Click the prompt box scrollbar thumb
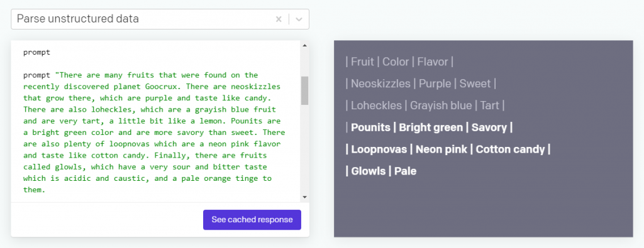644x248 pixels. click(x=304, y=90)
